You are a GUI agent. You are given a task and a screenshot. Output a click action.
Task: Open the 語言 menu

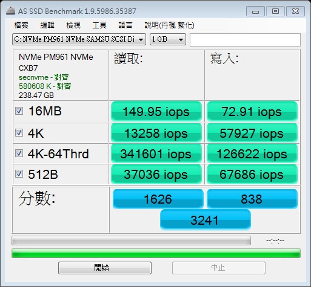(125, 25)
